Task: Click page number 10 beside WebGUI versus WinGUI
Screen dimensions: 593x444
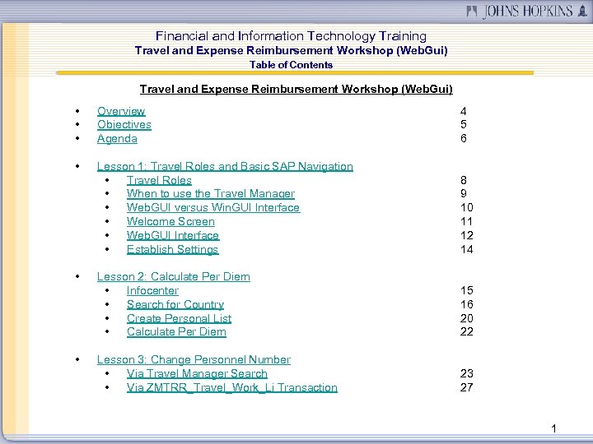Action: click(467, 208)
